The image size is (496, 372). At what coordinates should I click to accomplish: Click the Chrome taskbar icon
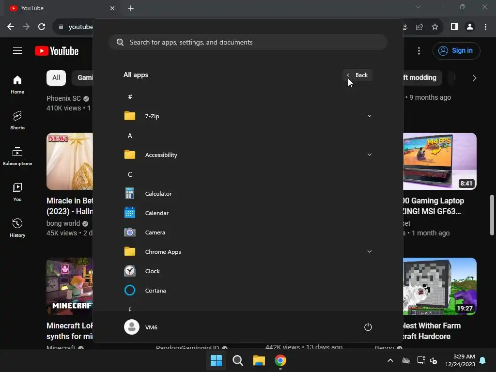tap(280, 360)
